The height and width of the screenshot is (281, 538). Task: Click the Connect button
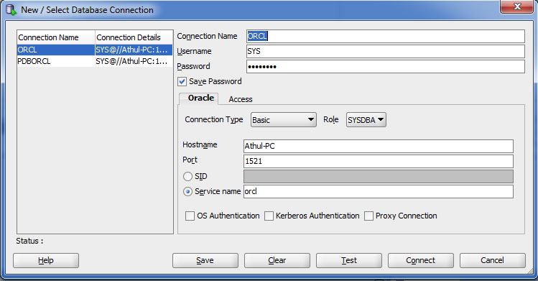(x=421, y=260)
